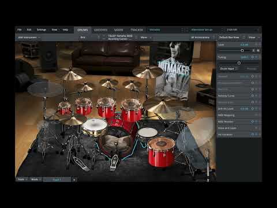277x208 pixels.
Task: Step through presets with preset arrows
Action: pos(222,30)
